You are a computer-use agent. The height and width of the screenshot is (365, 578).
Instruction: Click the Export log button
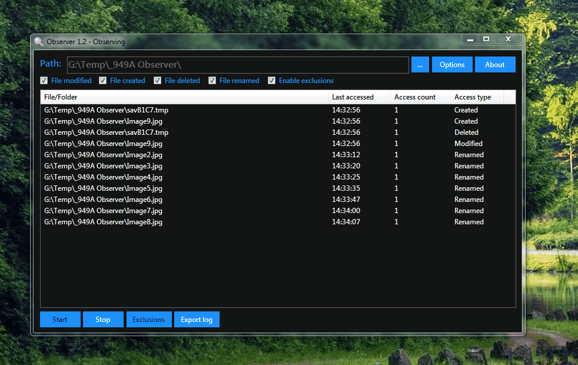click(197, 319)
